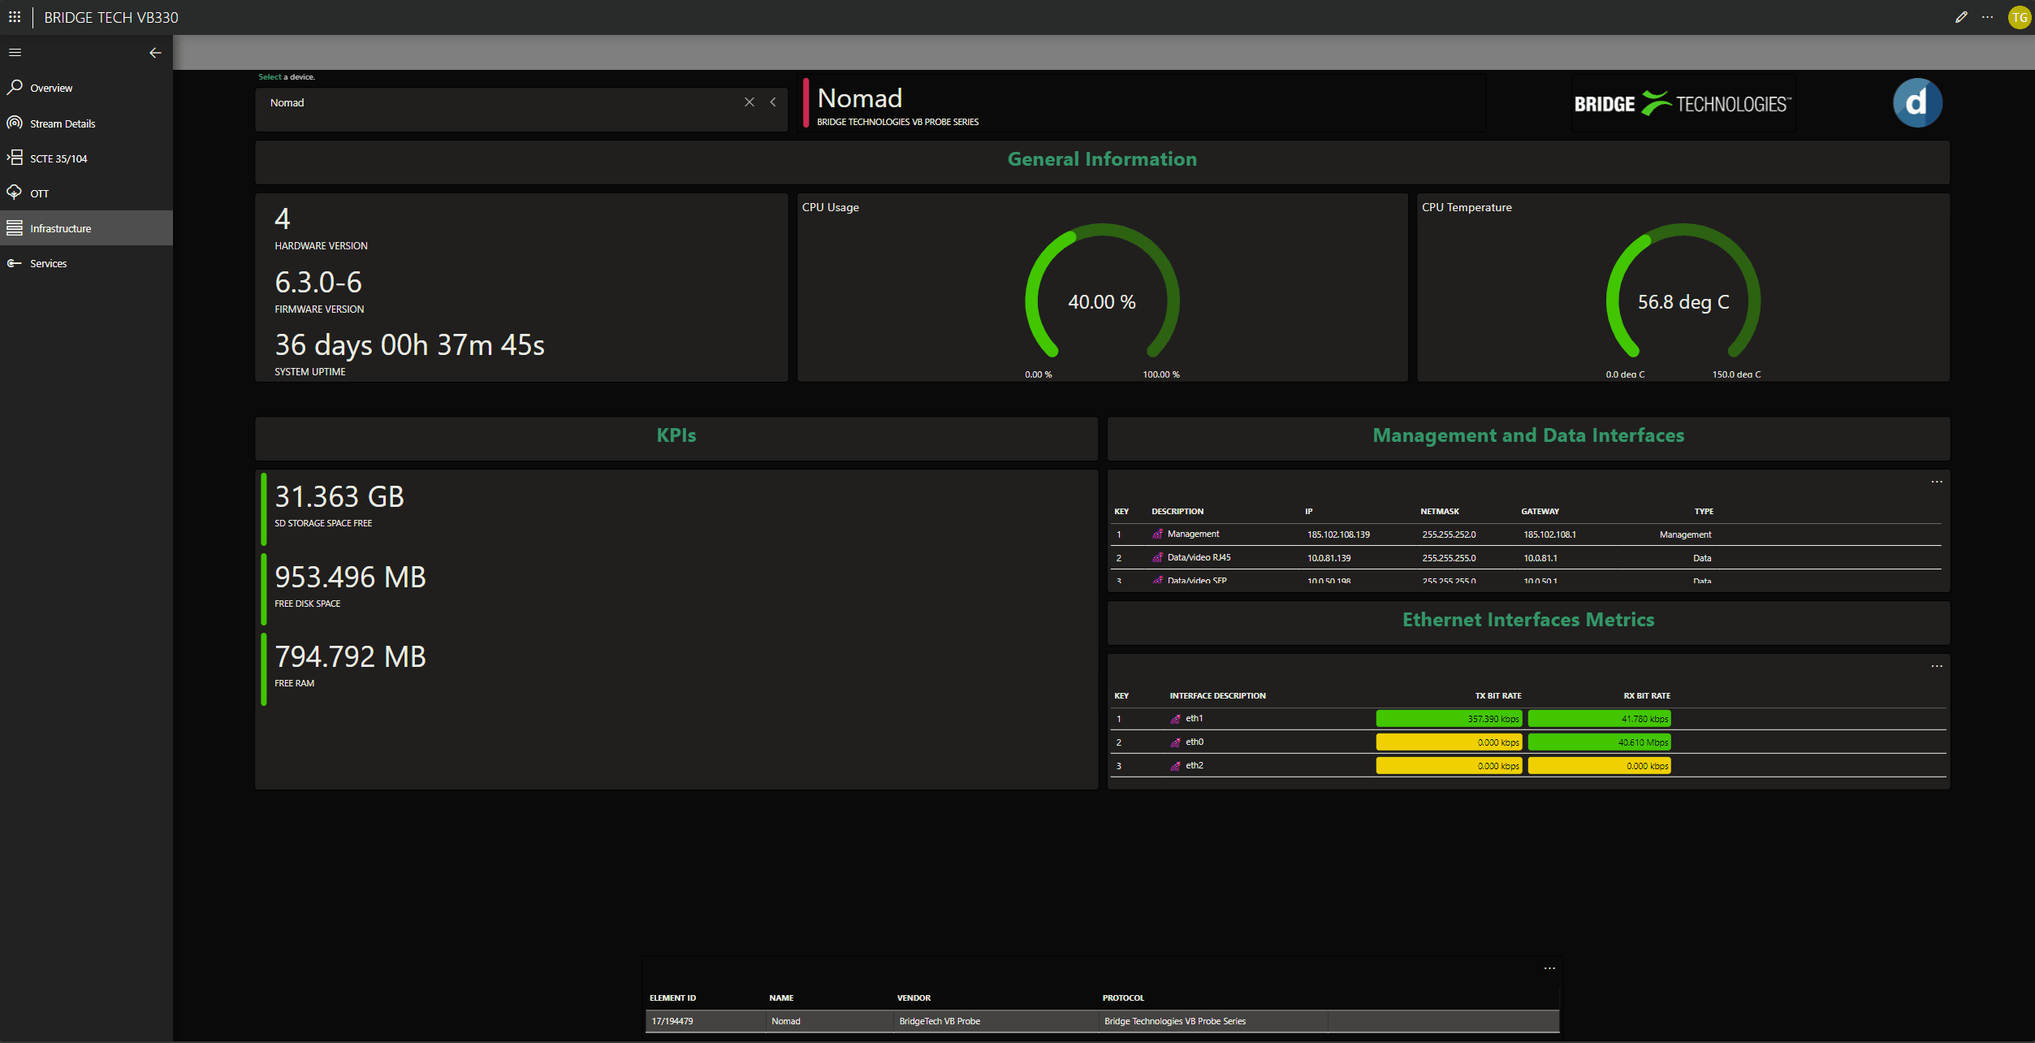Click eth0 RX 40.610 Mbps bar

tap(1599, 742)
